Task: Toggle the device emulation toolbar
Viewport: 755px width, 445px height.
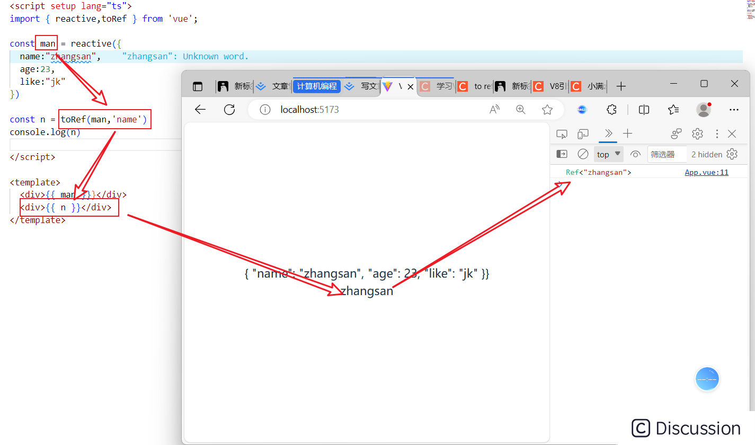Action: tap(583, 133)
